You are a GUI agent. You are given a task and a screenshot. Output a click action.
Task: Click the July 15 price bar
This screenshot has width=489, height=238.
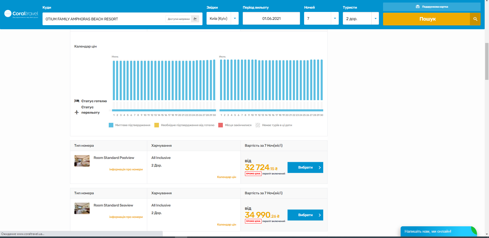coord(270,80)
